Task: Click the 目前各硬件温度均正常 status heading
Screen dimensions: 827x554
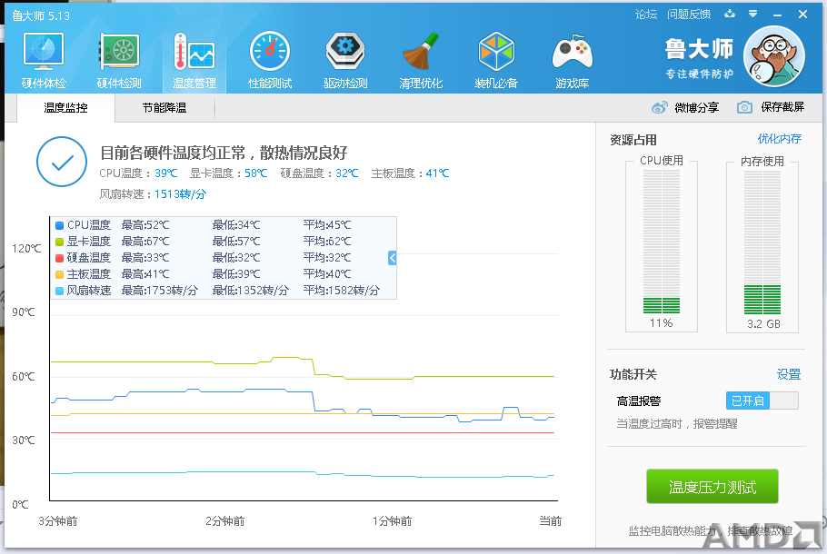Action: pos(224,153)
